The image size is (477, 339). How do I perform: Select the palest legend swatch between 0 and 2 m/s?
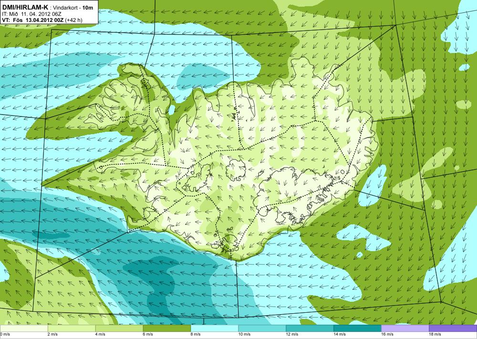(x=24, y=328)
